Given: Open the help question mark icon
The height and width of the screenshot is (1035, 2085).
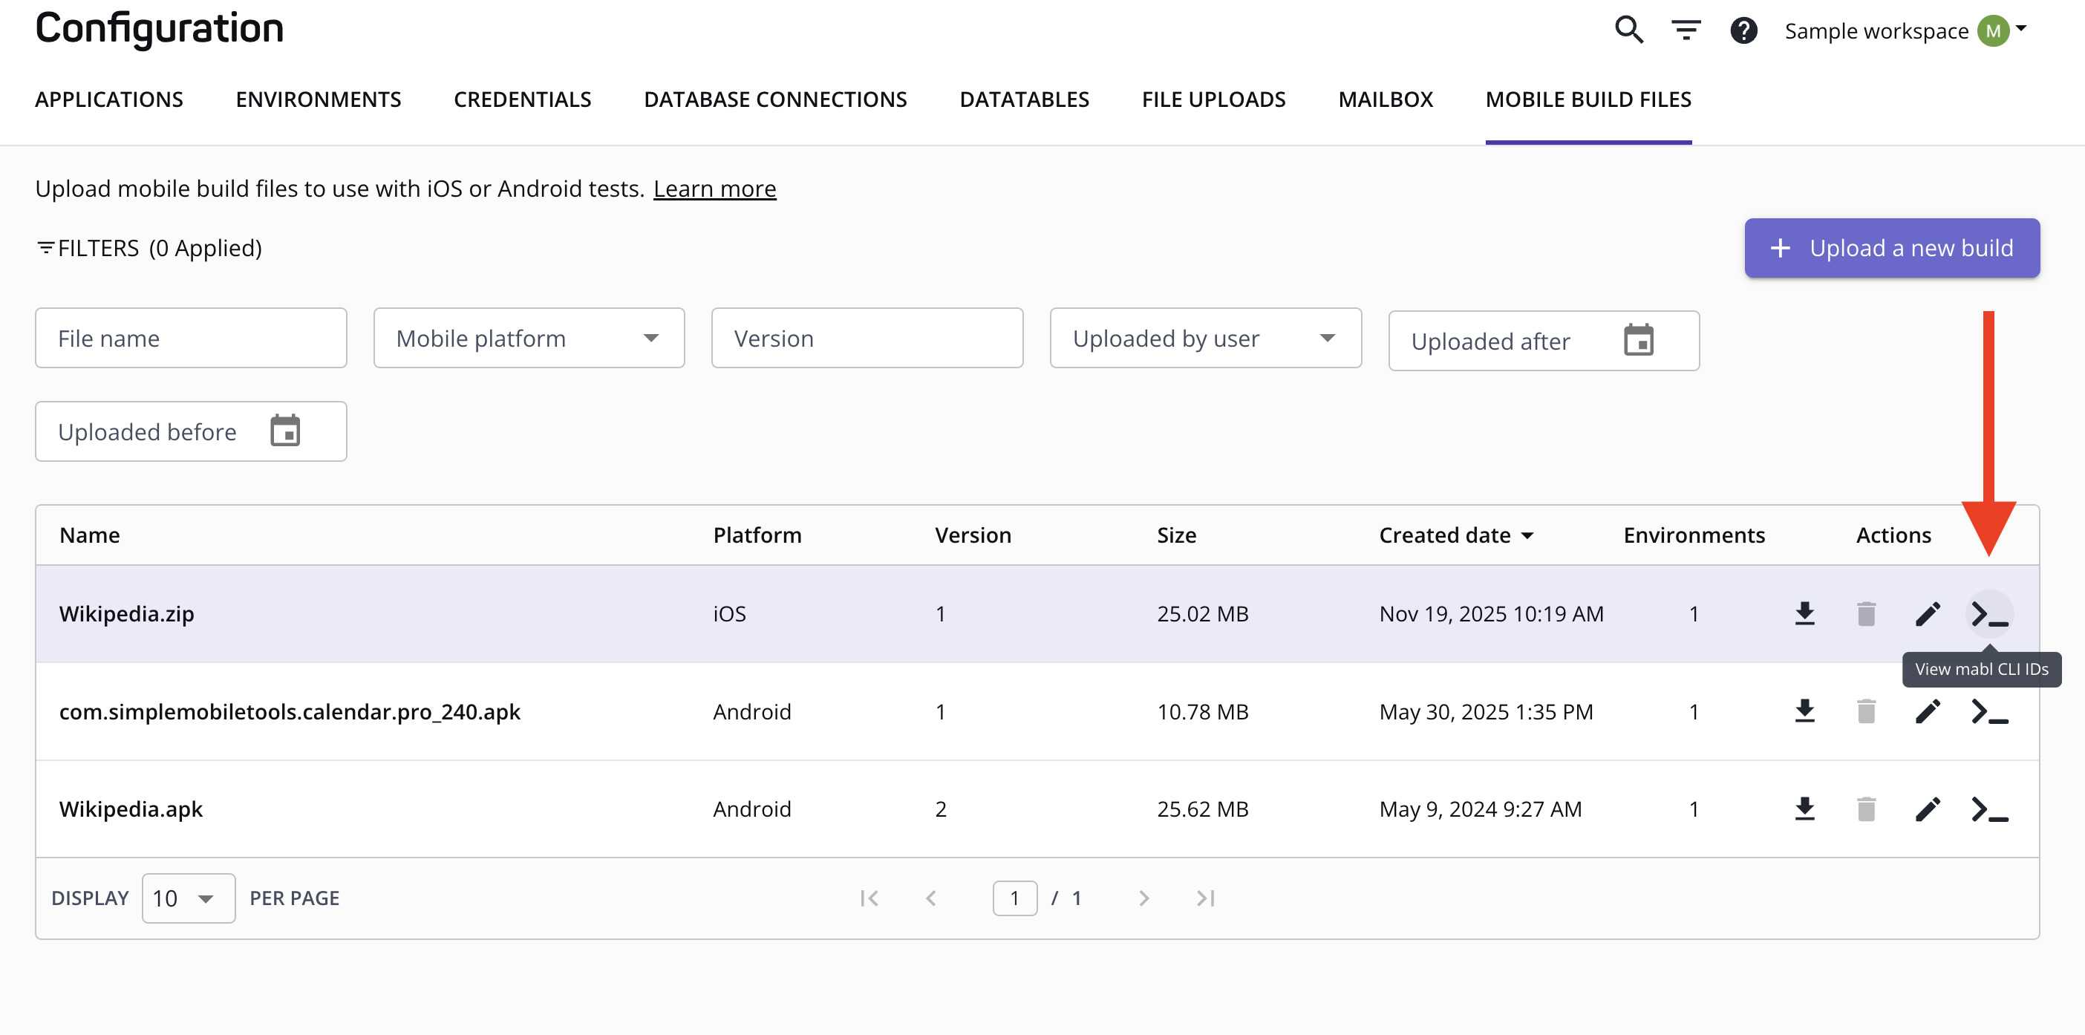Looking at the screenshot, I should tap(1743, 30).
